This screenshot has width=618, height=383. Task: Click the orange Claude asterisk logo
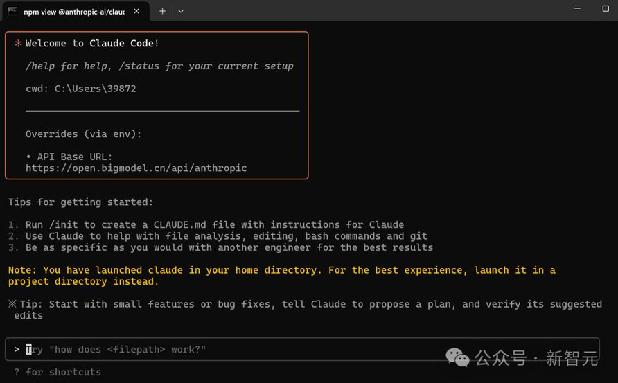click(18, 44)
